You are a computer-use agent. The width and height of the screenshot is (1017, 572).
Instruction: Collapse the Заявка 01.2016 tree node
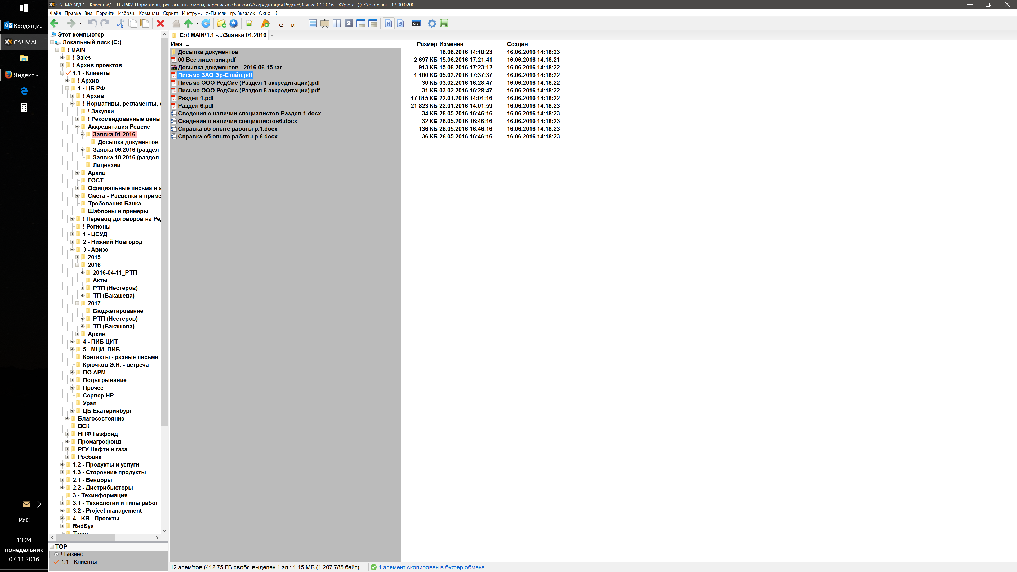click(x=83, y=135)
